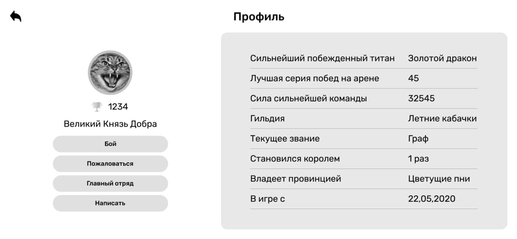Open the province Цветущие пни
The image size is (517, 239).
[x=439, y=179]
